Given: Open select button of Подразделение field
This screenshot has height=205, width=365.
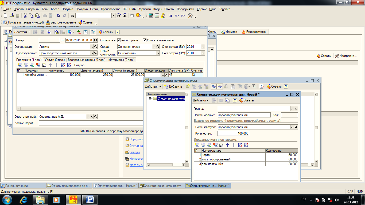Looking at the screenshot, I should tap(92, 53).
